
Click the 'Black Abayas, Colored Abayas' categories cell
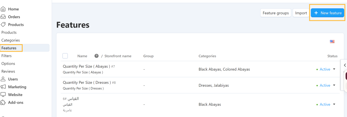click(x=224, y=69)
